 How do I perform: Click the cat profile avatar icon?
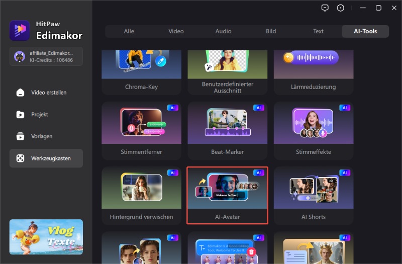tap(20, 56)
